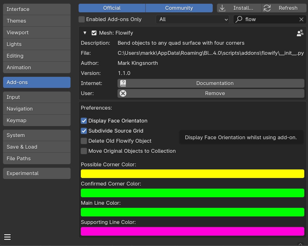The width and height of the screenshot is (308, 246).
Task: Select the Add-ons section
Action: tap(37, 83)
